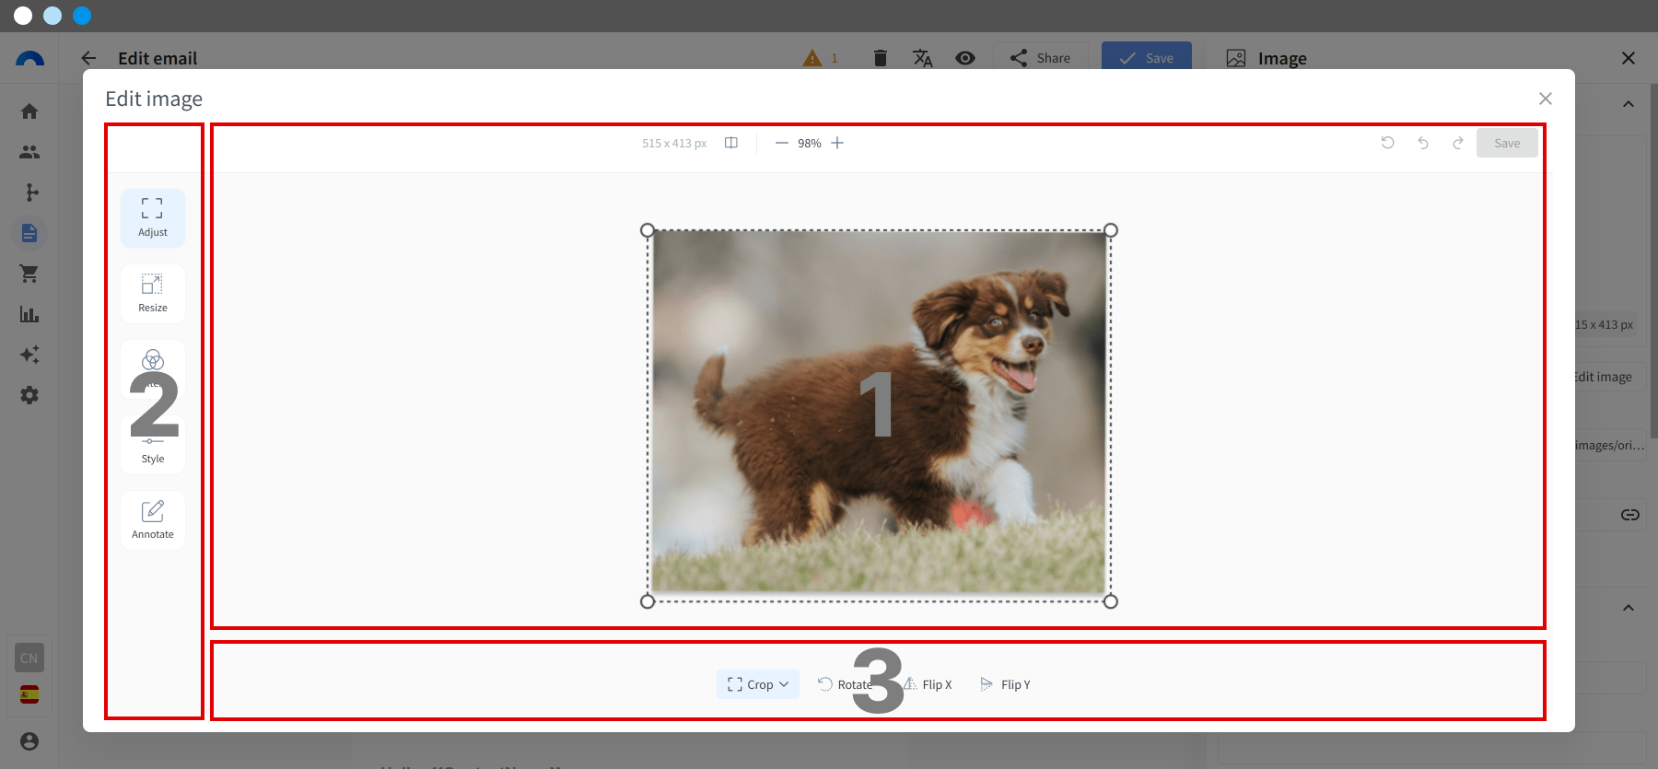Redo the last image edit

coord(1458,143)
